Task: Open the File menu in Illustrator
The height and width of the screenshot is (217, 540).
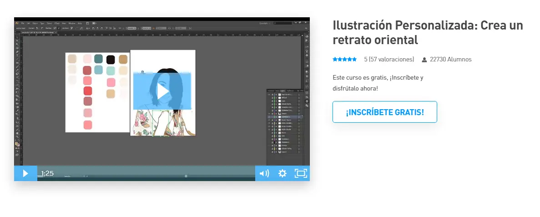Action: [x=23, y=23]
